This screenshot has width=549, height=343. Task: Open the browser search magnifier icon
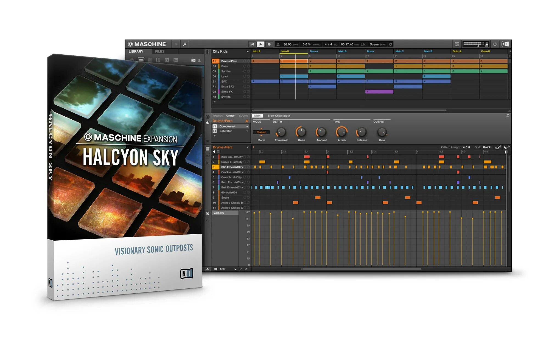coord(184,44)
